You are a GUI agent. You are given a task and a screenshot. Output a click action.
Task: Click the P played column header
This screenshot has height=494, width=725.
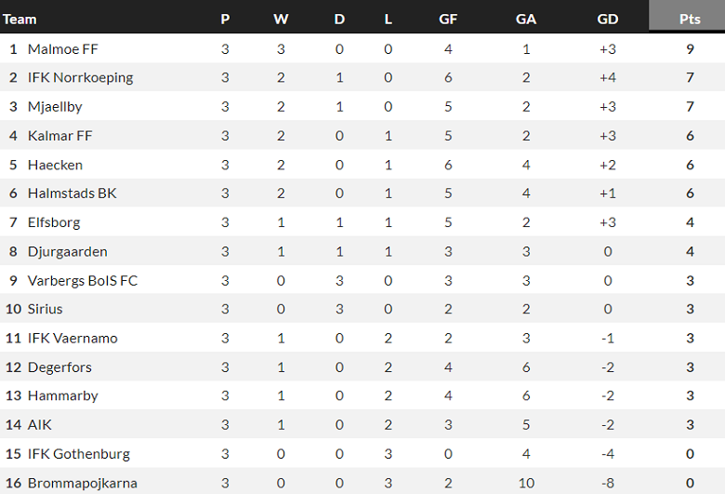point(225,19)
